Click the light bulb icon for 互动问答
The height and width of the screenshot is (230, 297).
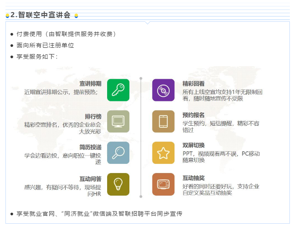(x=118, y=184)
